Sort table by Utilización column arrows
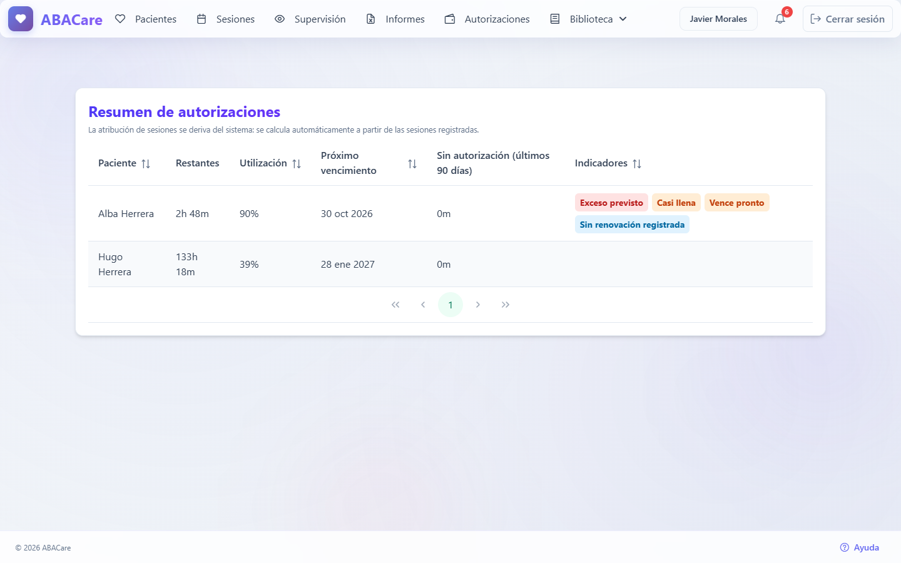 click(x=297, y=163)
